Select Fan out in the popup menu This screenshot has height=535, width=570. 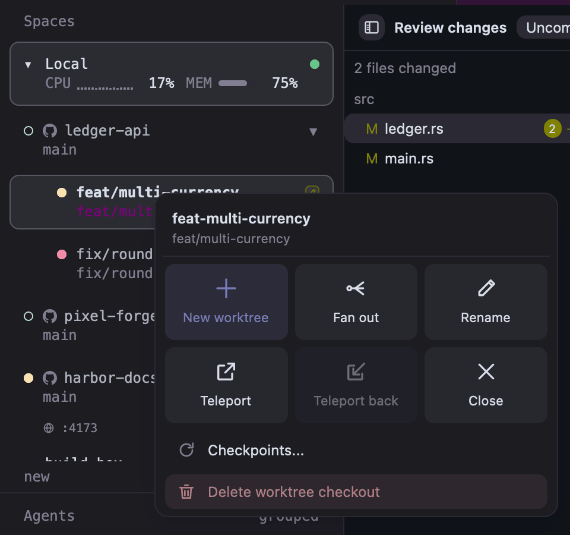click(x=356, y=302)
